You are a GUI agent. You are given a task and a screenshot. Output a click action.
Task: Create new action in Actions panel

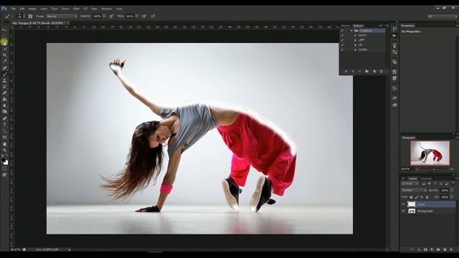[374, 72]
